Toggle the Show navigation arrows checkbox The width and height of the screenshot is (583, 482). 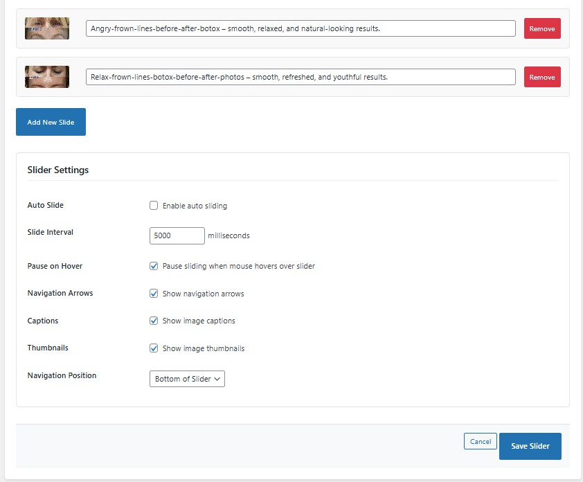point(154,294)
